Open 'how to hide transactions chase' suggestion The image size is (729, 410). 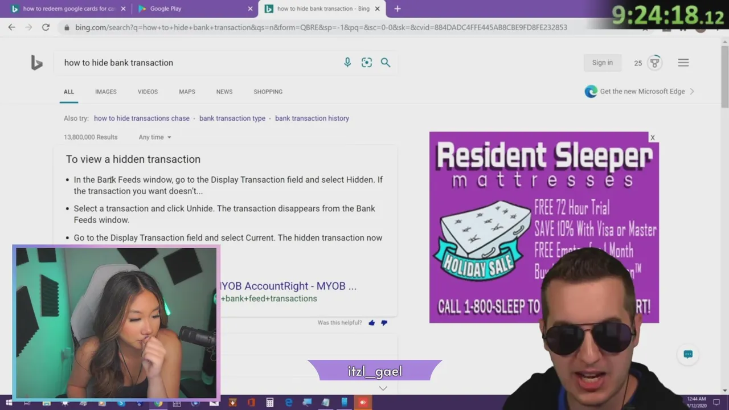tap(142, 118)
